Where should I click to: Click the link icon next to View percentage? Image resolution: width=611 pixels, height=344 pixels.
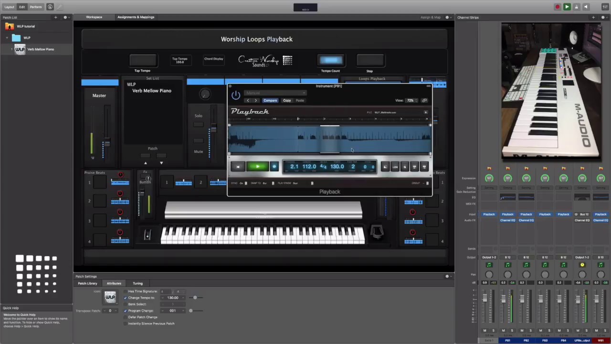click(424, 100)
